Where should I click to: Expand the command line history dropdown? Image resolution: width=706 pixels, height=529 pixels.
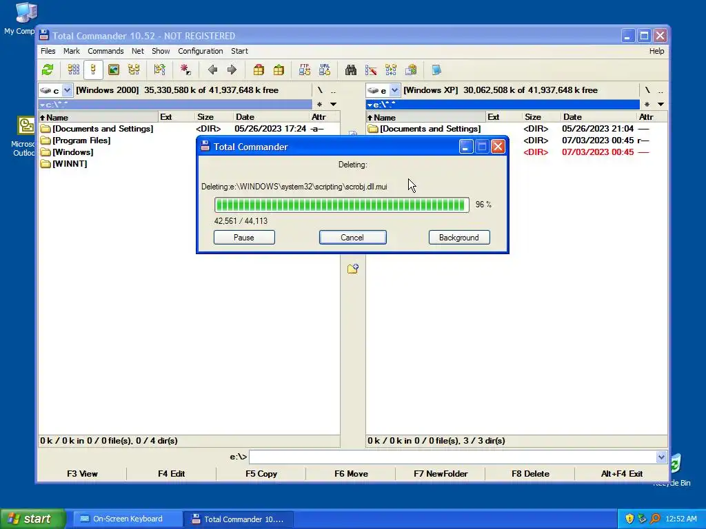coord(661,457)
